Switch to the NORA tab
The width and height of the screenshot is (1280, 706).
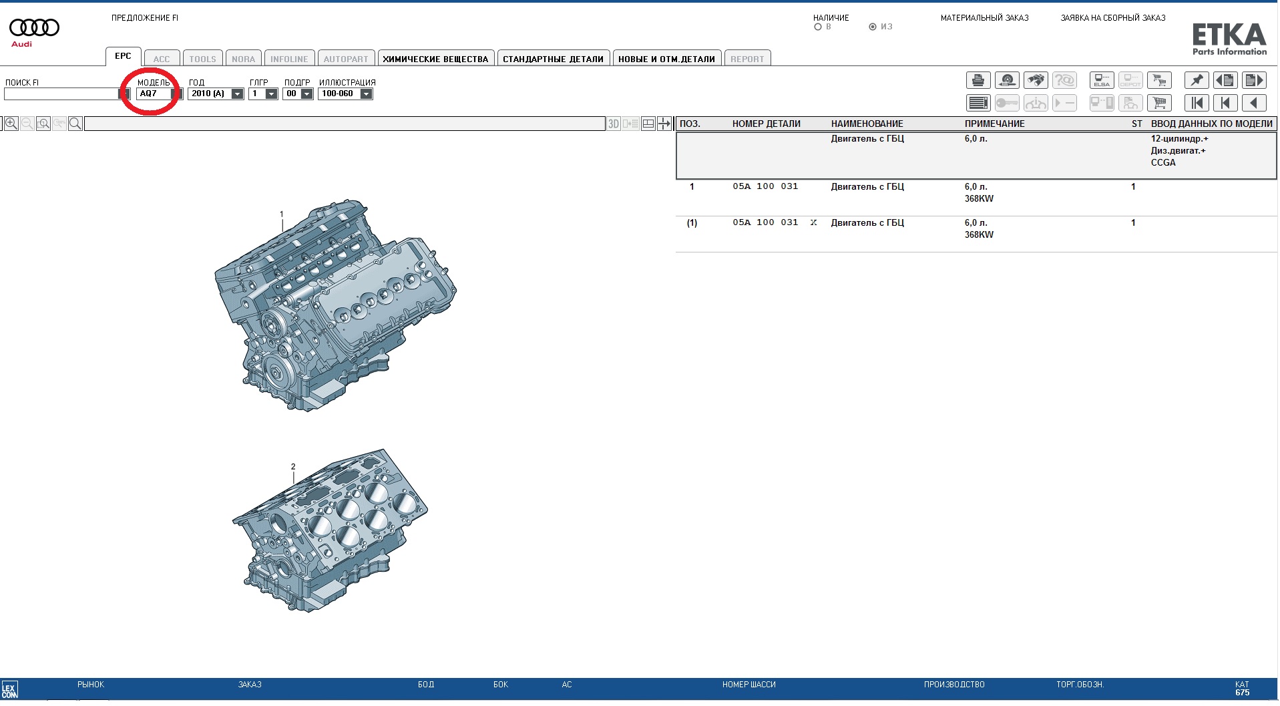point(244,59)
